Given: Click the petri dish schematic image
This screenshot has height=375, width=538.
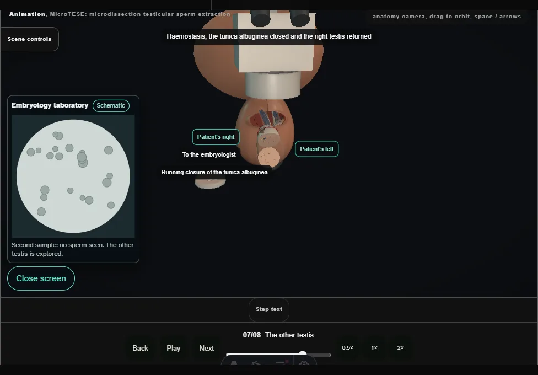Looking at the screenshot, I should [x=73, y=176].
